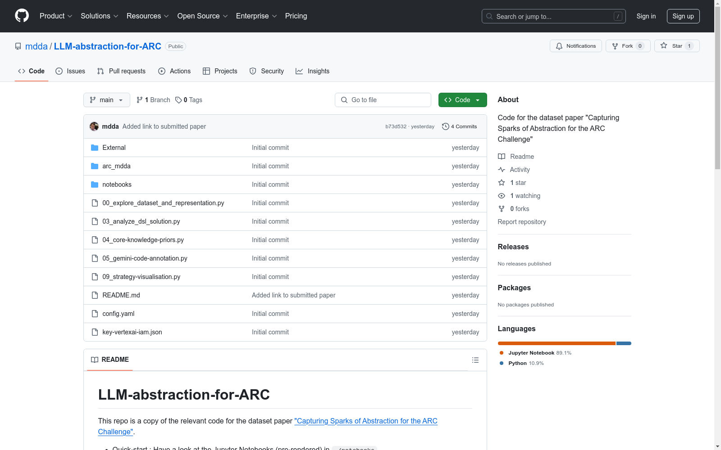Click the tag icon next to Tags

(178, 100)
